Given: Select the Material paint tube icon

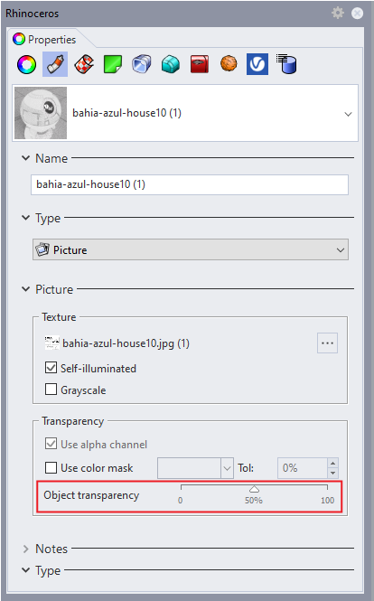Looking at the screenshot, I should 55,64.
